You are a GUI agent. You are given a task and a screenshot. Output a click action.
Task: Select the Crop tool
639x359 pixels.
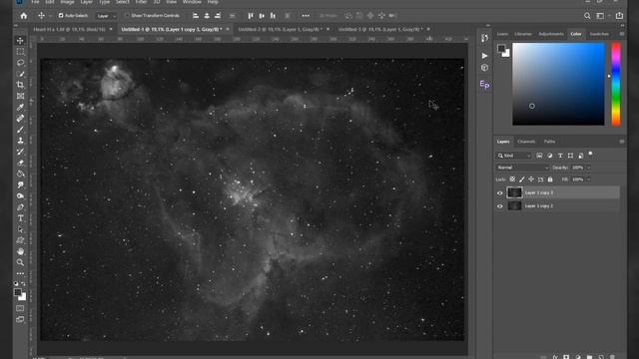tap(20, 85)
